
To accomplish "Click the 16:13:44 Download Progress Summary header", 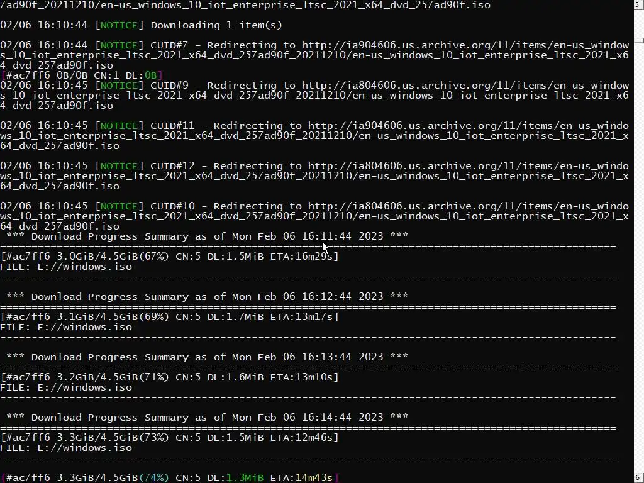I will tap(208, 357).
